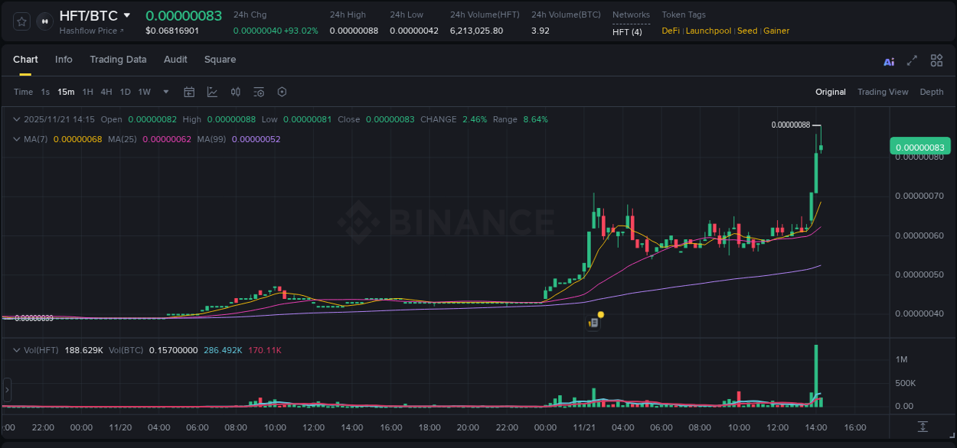Click the DeFi token tag link
This screenshot has height=448, width=957.
(x=670, y=31)
